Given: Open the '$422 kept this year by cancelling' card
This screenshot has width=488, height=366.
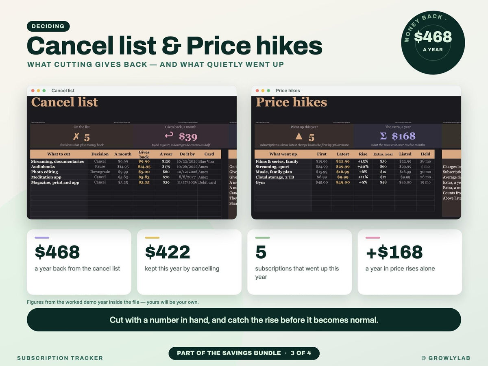Looking at the screenshot, I should (x=189, y=262).
